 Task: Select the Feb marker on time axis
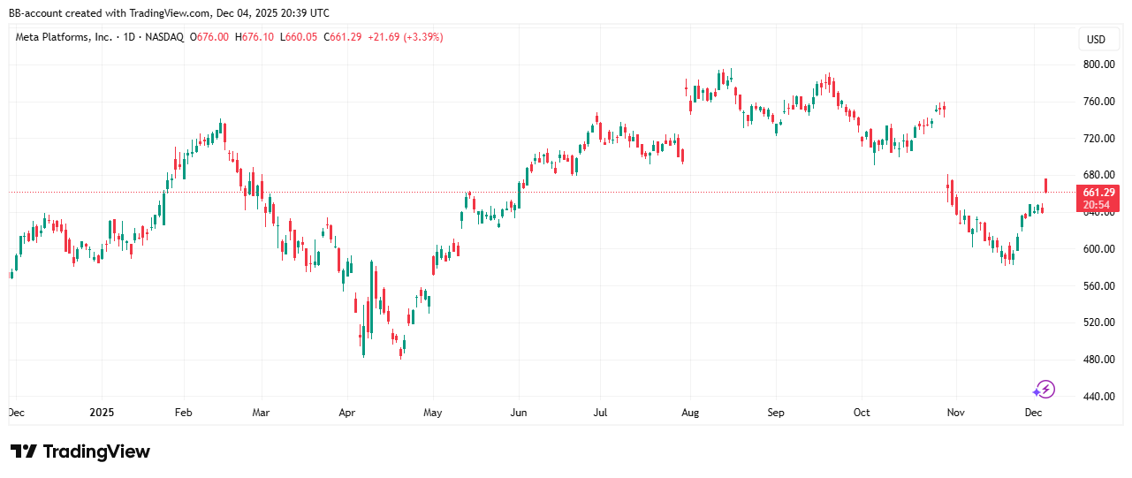[x=183, y=413]
